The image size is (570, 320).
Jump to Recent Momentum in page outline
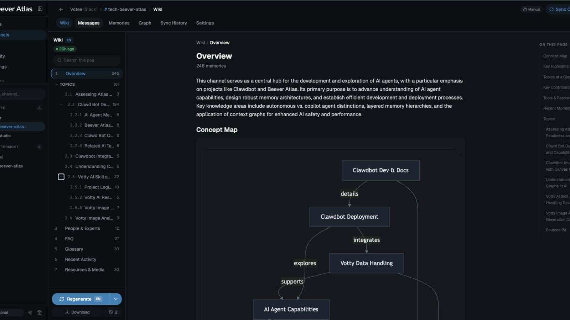tap(556, 108)
